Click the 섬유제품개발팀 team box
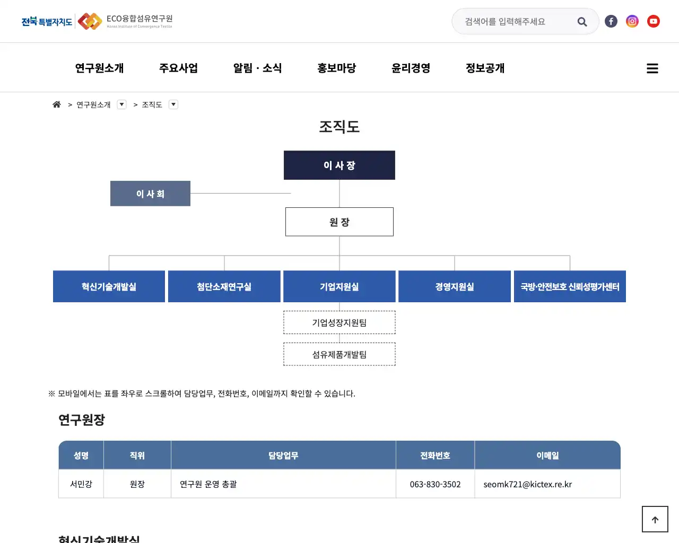 [339, 354]
